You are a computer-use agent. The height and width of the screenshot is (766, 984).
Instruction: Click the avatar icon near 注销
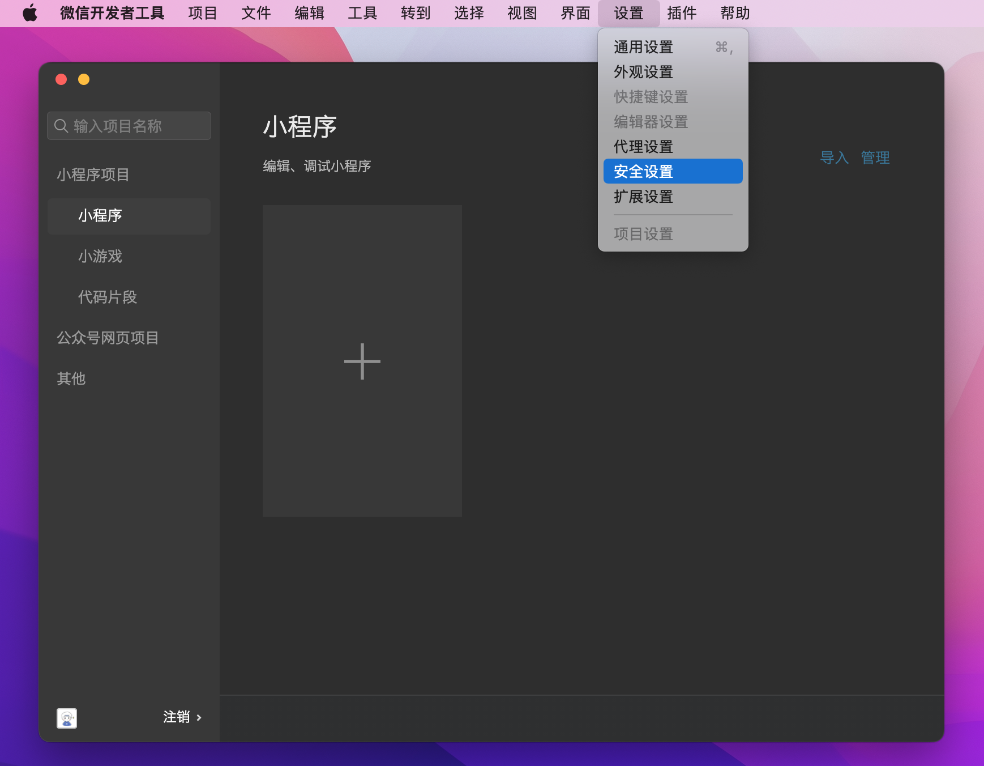[x=66, y=718]
